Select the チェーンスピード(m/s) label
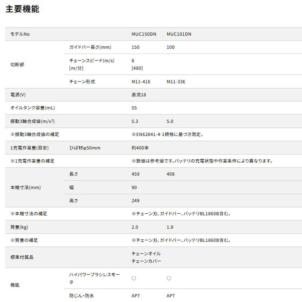The image size is (302, 302). pyautogui.click(x=92, y=60)
